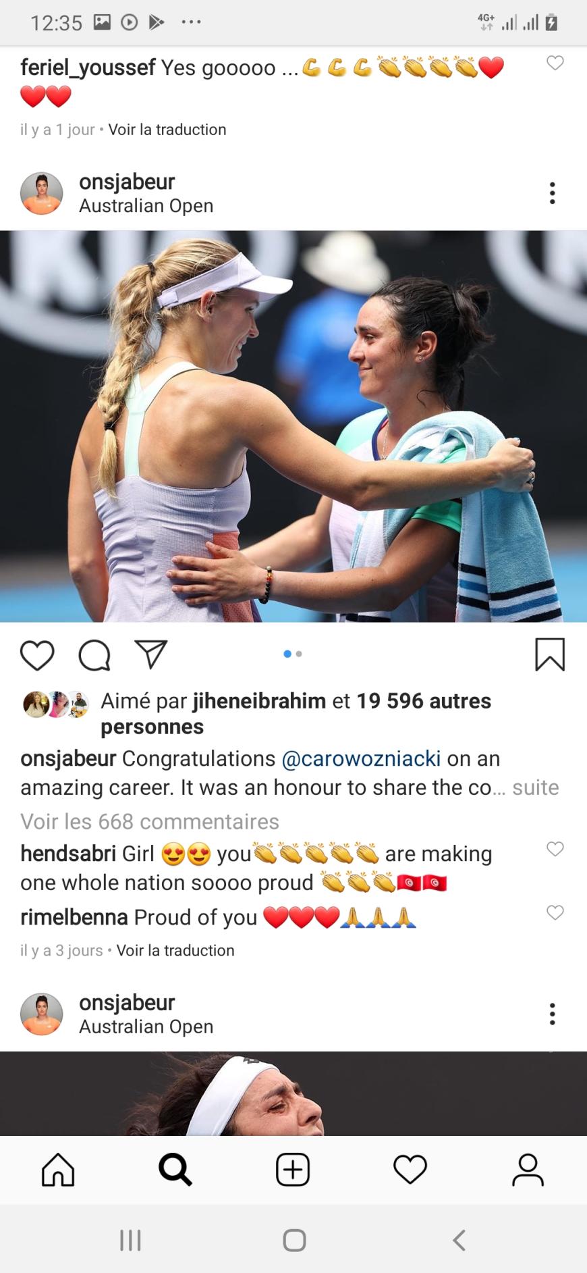Viewport: 587px width, 1273px height.
Task: Switch to second carousel dot indicator
Action: [299, 654]
